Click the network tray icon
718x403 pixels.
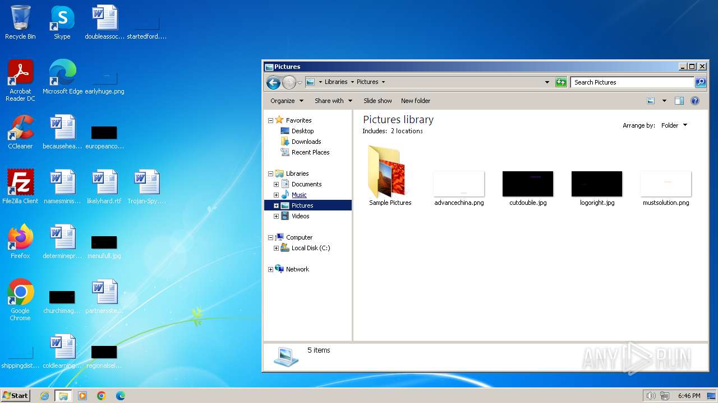click(x=665, y=396)
